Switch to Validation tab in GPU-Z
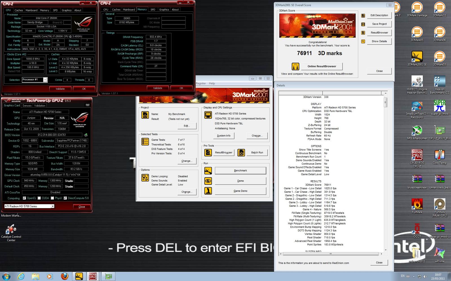Screen dimensions: 451x281 coord(40,105)
